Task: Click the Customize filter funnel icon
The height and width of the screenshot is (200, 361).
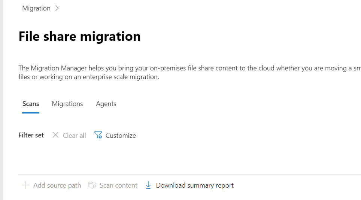Action: pos(98,135)
